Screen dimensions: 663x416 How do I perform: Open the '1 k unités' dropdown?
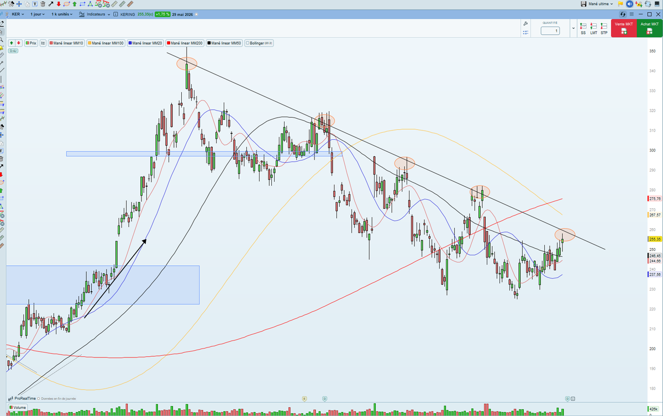[x=62, y=14]
